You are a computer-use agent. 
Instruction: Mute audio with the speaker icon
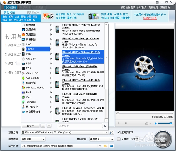[156, 123]
